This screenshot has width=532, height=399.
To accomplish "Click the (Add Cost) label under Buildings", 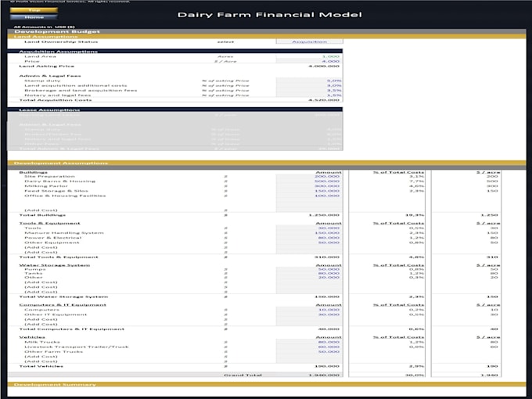I will (41, 210).
